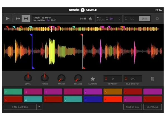Click the white playhead marker with red flags
The width and height of the screenshot is (165, 121).
tap(83, 51)
